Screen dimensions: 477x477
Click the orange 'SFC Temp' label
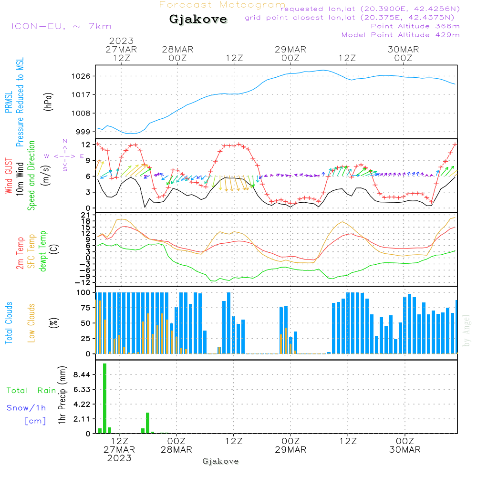[31, 251]
